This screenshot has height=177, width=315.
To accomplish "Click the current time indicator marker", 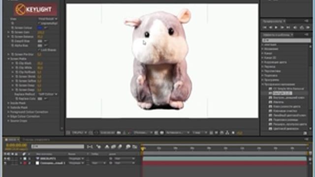I will click(x=142, y=148).
